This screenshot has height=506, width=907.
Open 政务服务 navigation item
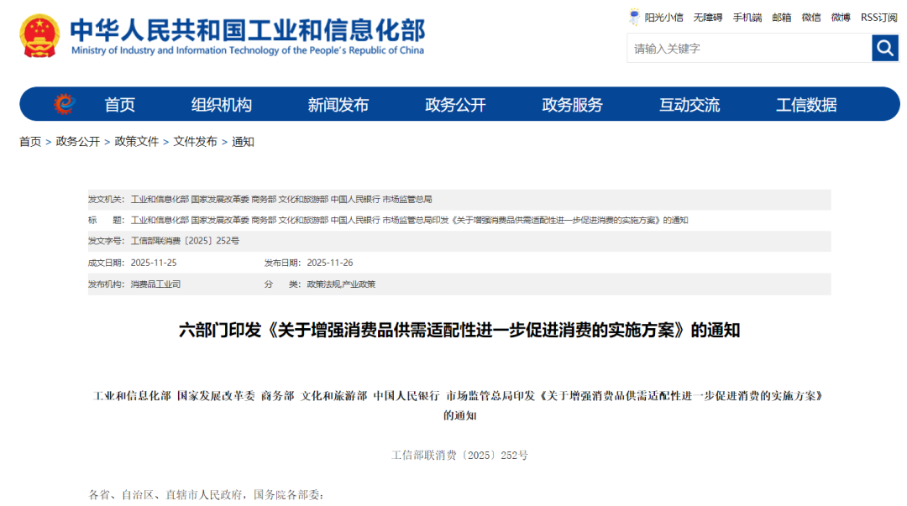click(572, 105)
